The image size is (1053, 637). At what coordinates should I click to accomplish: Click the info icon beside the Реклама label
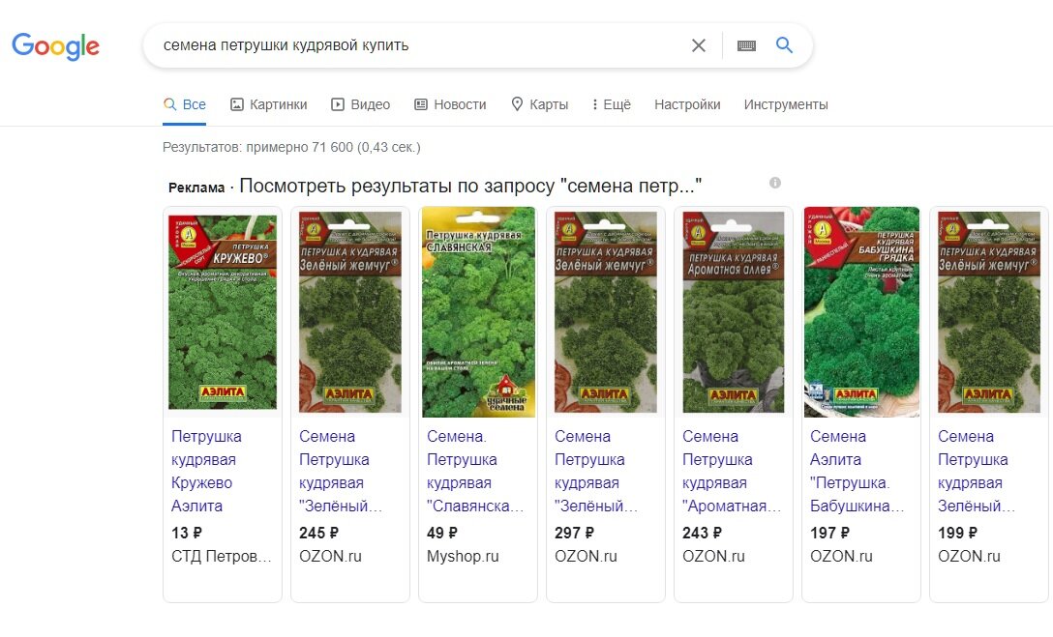click(x=775, y=183)
